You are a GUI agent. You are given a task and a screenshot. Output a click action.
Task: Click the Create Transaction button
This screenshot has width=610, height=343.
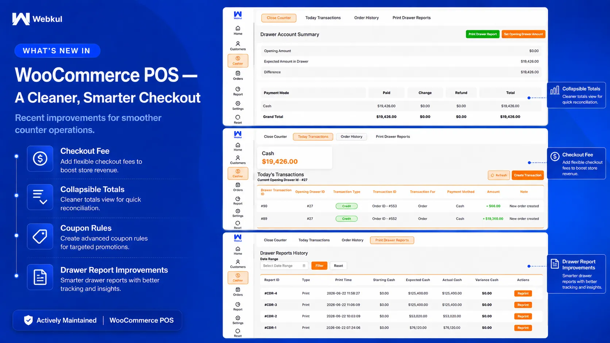[528, 175]
